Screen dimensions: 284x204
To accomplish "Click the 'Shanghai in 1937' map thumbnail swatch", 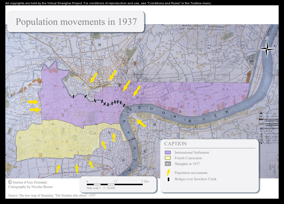I will point(168,164).
